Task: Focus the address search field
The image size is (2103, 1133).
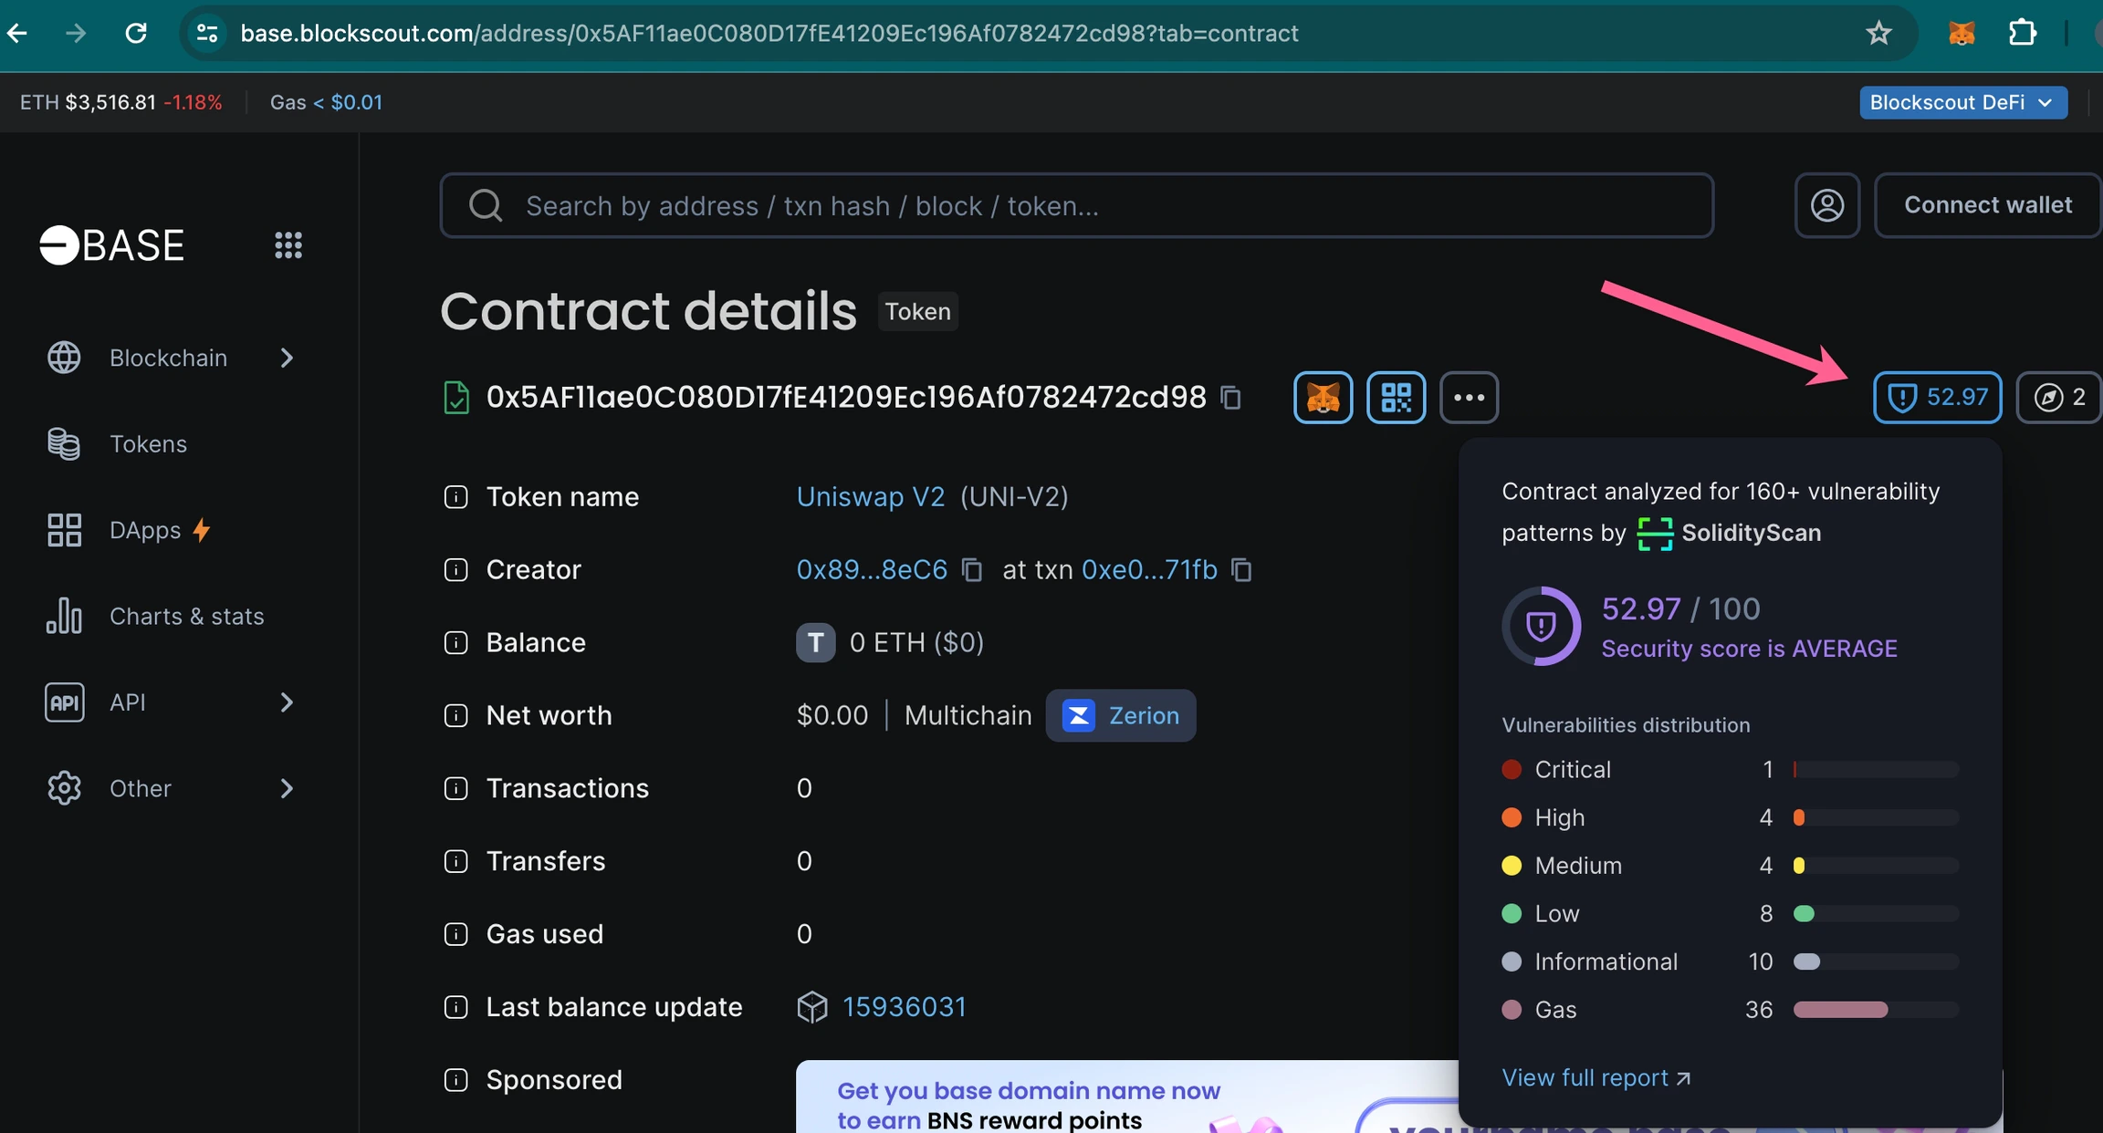Action: 1077,205
